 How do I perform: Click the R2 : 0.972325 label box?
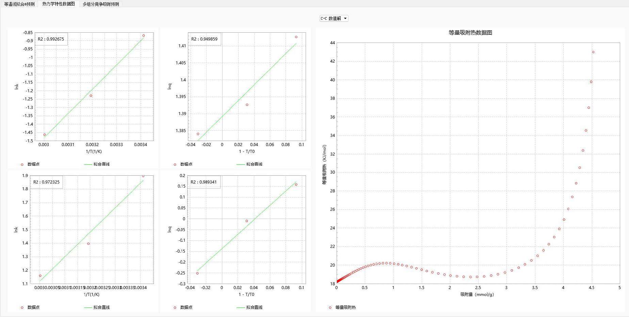tap(47, 182)
